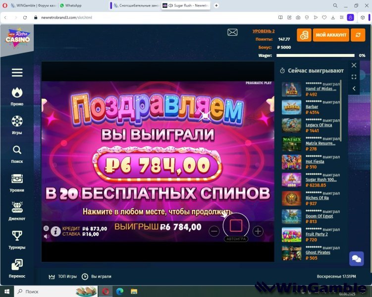This screenshot has width=372, height=297.
Task: Open Opera easy setup menu icon
Action: coord(342,17)
